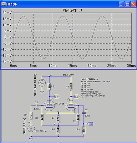Screen dimensions: 137x143
Task: Click the PCL86t model label
Action: tap(60, 104)
